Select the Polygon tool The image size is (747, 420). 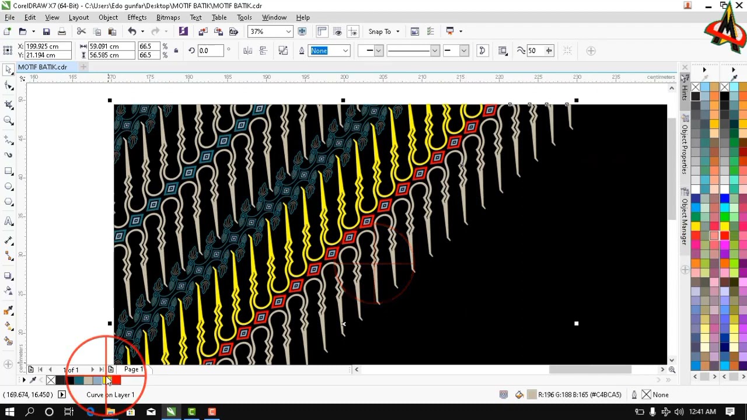pyautogui.click(x=8, y=202)
